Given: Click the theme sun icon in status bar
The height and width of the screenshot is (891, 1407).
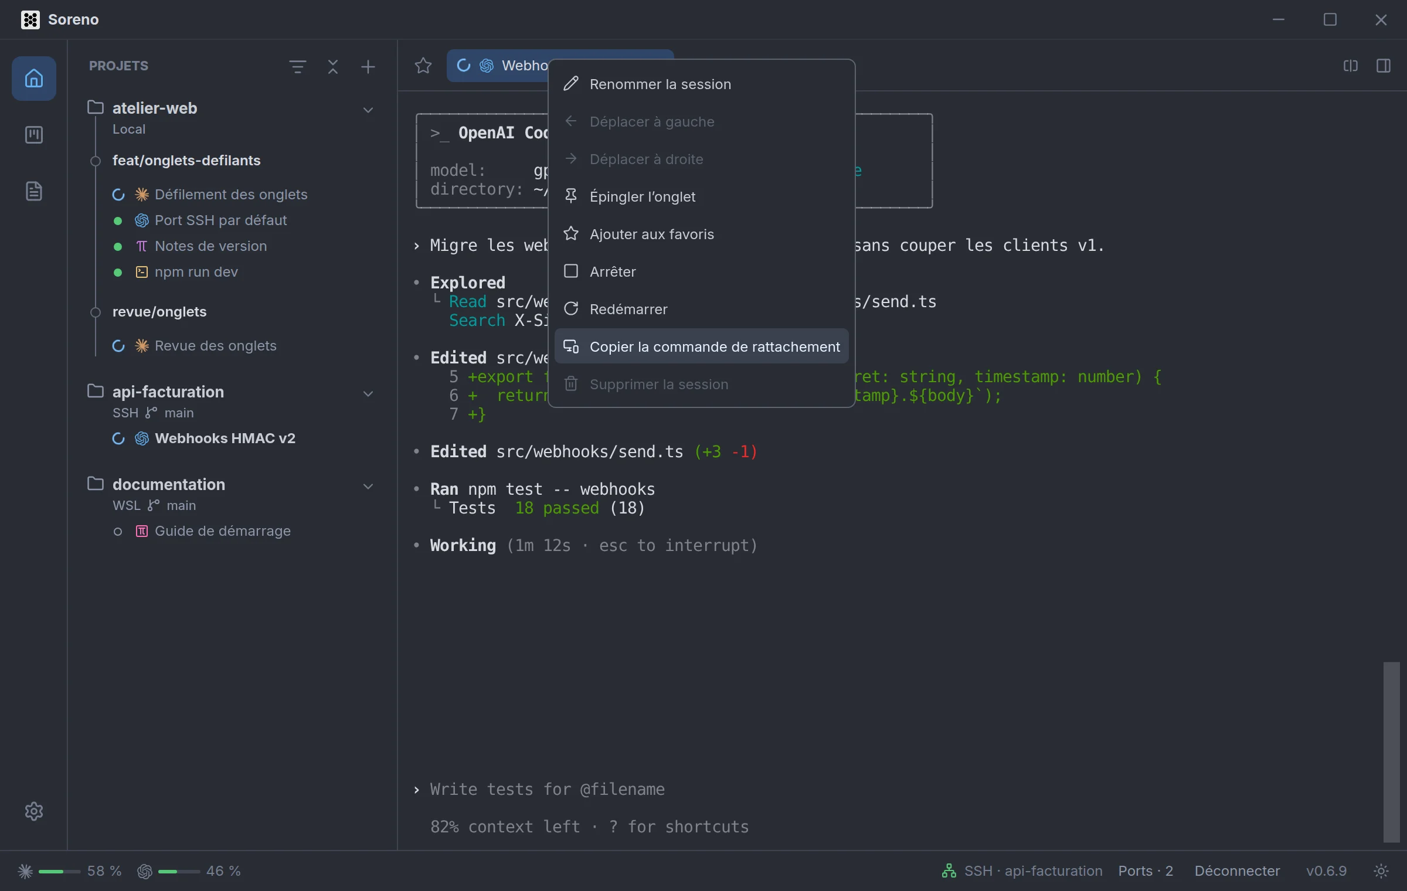Looking at the screenshot, I should (1381, 871).
